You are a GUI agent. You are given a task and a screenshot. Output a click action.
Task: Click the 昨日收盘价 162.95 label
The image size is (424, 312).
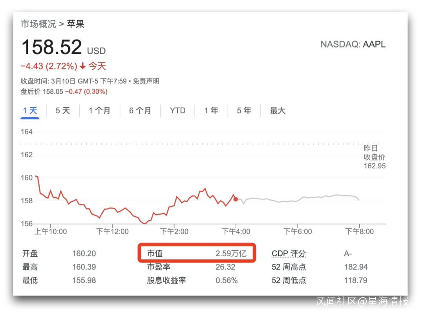375,157
